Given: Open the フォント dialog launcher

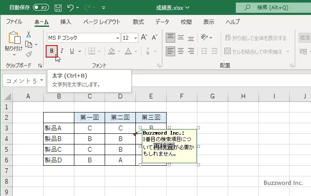Looking at the screenshot, I should [159, 66].
